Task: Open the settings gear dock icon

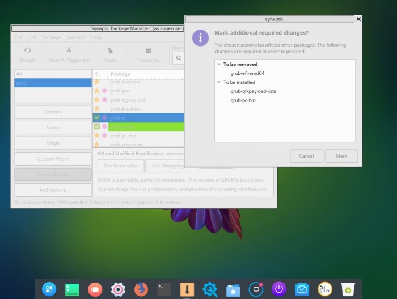Action: [x=118, y=289]
